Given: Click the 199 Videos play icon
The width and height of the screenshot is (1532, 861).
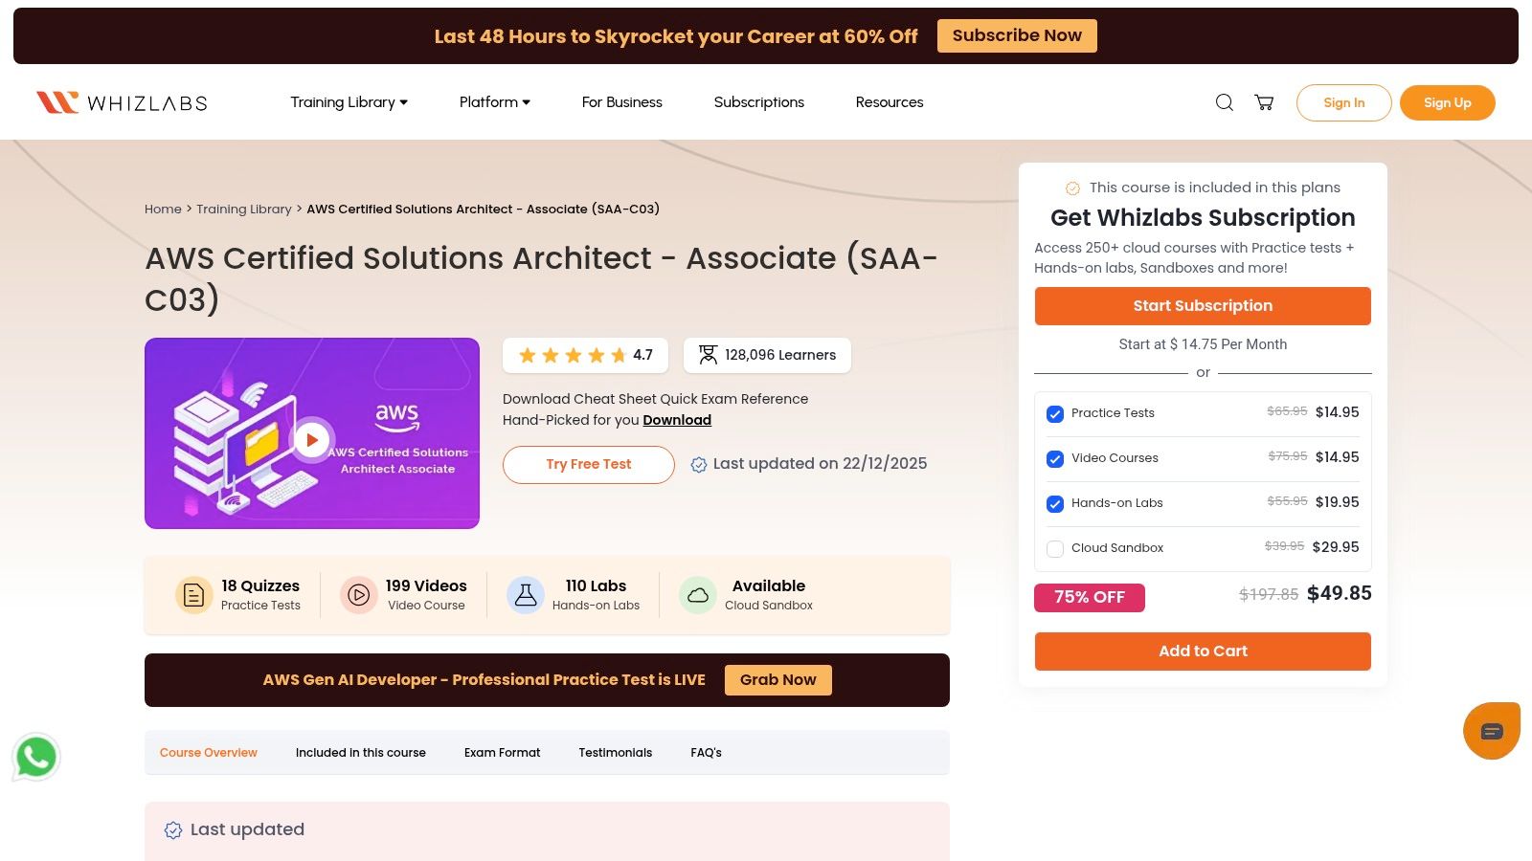Looking at the screenshot, I should [x=359, y=595].
